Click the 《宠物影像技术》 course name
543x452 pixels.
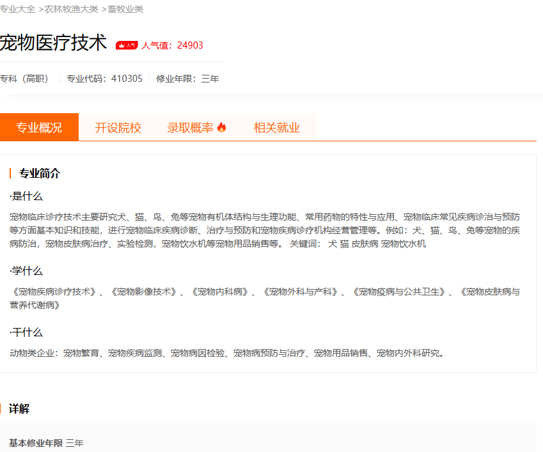click(x=144, y=292)
